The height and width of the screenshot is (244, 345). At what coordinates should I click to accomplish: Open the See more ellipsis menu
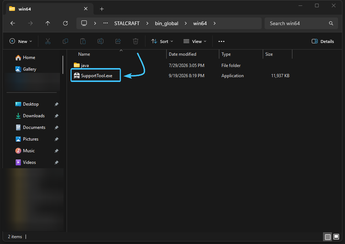(x=221, y=41)
